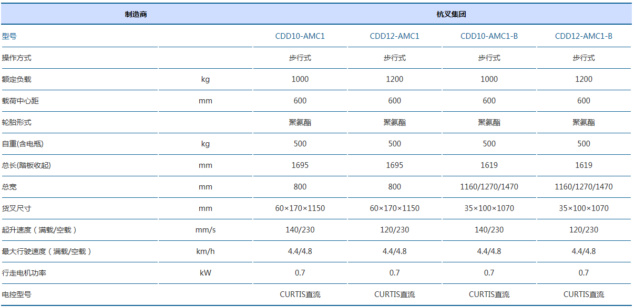The height and width of the screenshot is (307, 635).
Task: Click the km/h unit cell
Action: (206, 251)
